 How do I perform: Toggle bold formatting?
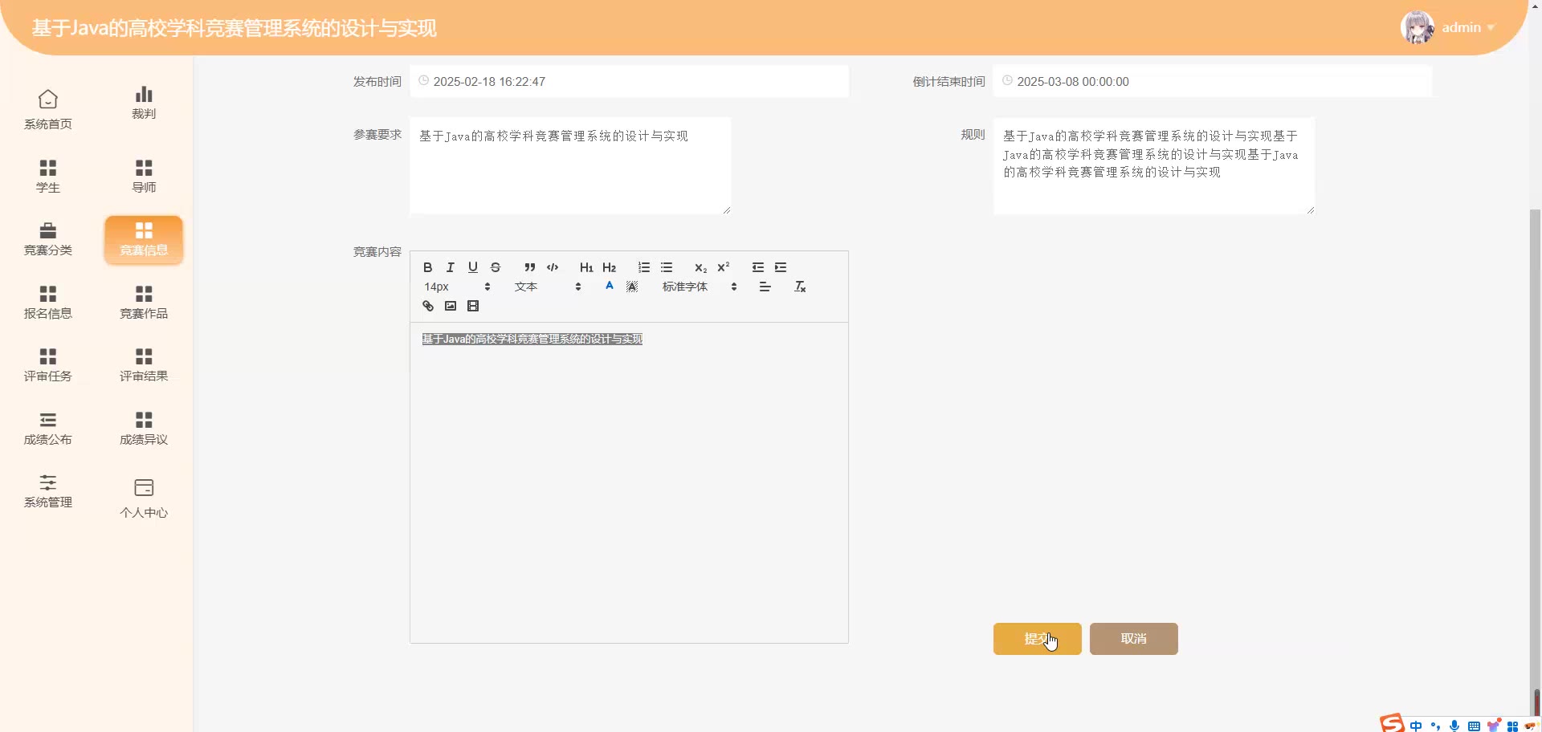[428, 267]
